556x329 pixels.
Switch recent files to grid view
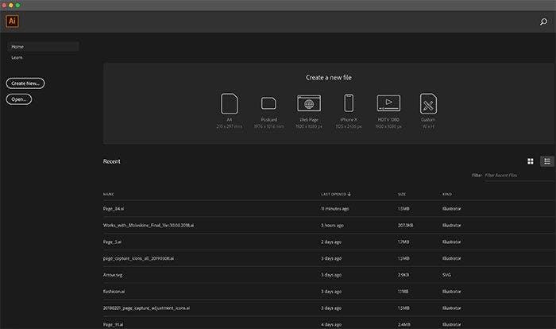point(531,161)
